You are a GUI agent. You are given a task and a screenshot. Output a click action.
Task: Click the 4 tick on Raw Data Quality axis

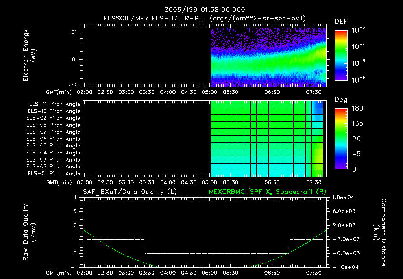(x=75, y=197)
